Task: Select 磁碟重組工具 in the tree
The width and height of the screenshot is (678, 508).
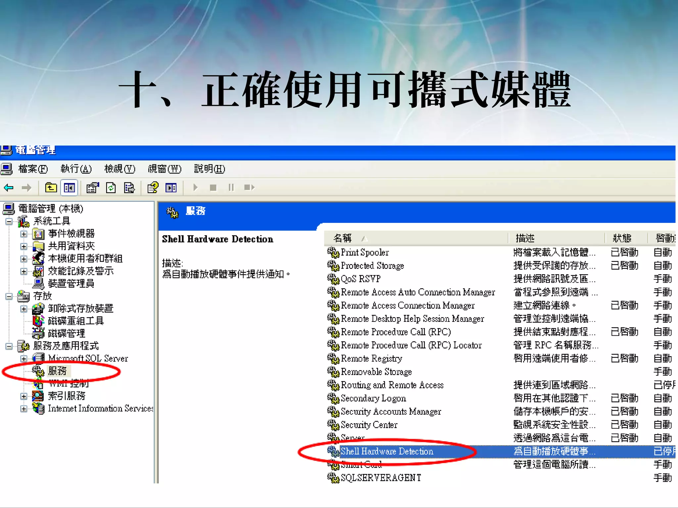Action: pyautogui.click(x=76, y=321)
